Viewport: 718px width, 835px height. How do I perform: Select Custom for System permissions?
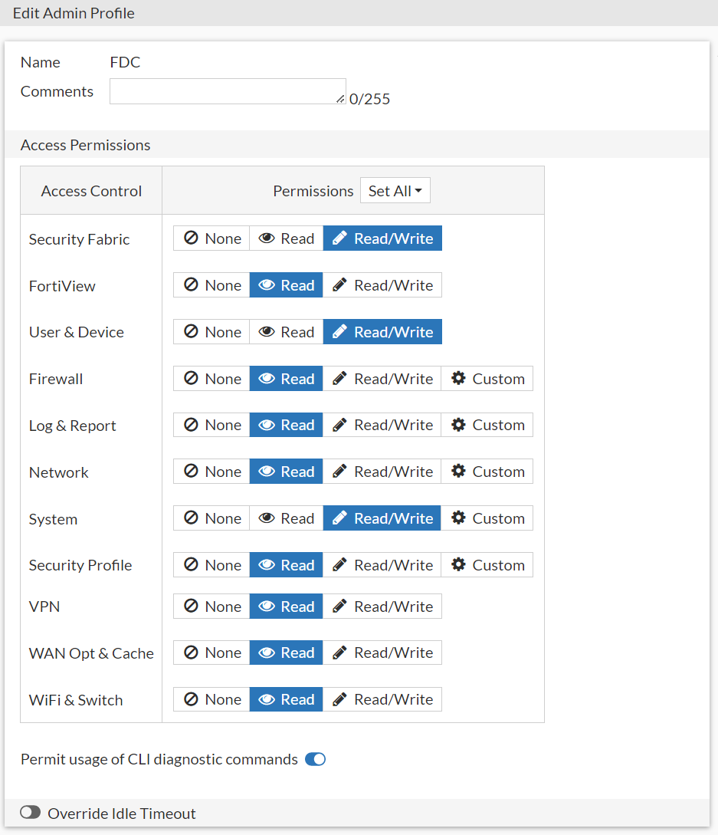(x=487, y=518)
